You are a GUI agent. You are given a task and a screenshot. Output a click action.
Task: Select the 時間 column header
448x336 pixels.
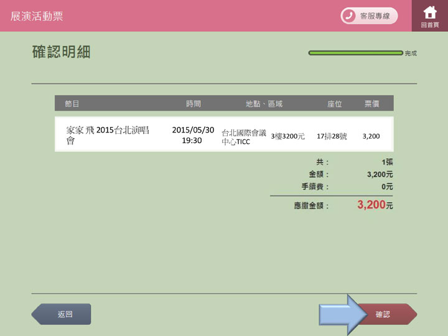point(193,104)
